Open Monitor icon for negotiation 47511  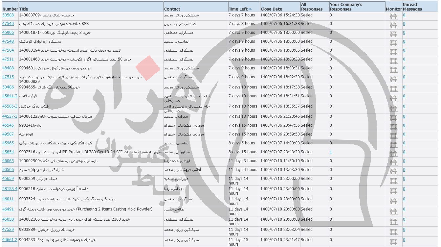tap(393, 61)
